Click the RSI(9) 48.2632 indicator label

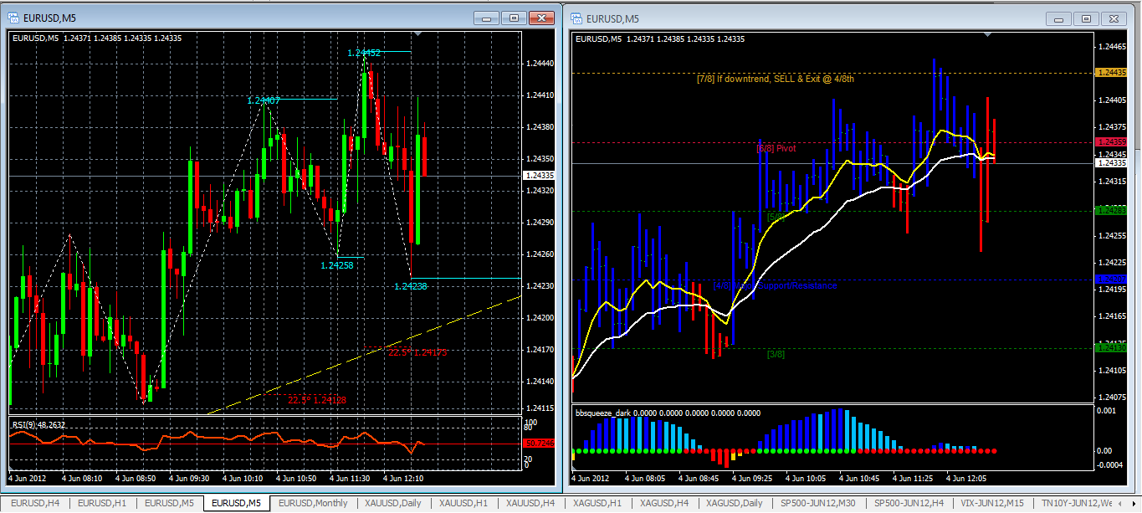(38, 425)
